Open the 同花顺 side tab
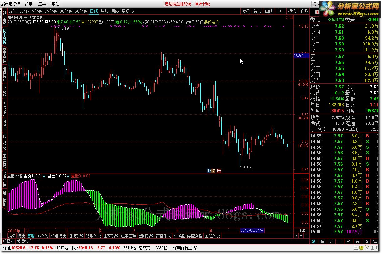Viewport: 382px width, 254px height. point(4,91)
